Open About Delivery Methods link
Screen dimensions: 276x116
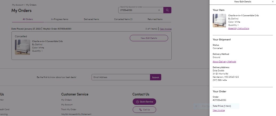(224, 62)
